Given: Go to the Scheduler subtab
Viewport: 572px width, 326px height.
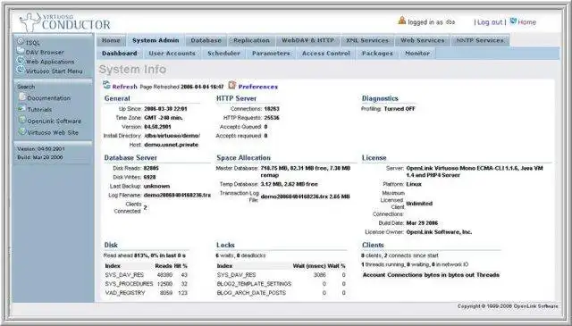Looking at the screenshot, I should (223, 54).
